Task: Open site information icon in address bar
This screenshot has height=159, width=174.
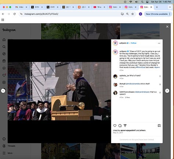Action: (21, 14)
